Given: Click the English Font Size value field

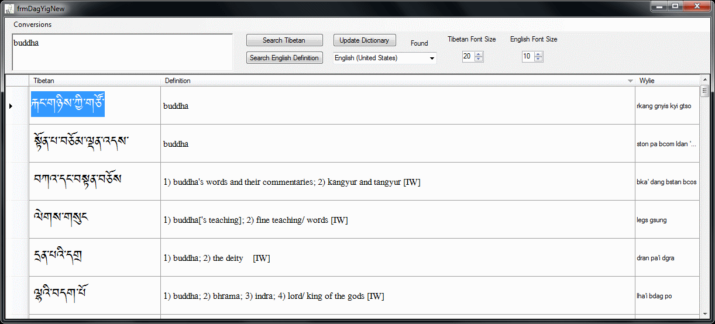Looking at the screenshot, I should coord(528,57).
